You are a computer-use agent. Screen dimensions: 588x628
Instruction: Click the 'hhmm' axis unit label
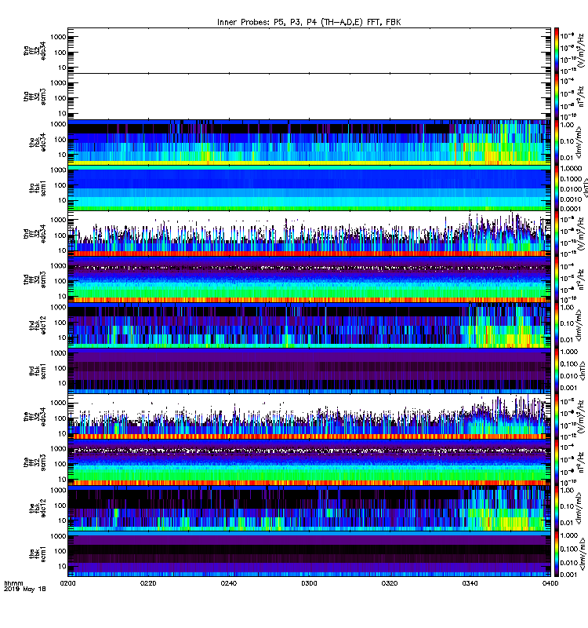click(13, 583)
